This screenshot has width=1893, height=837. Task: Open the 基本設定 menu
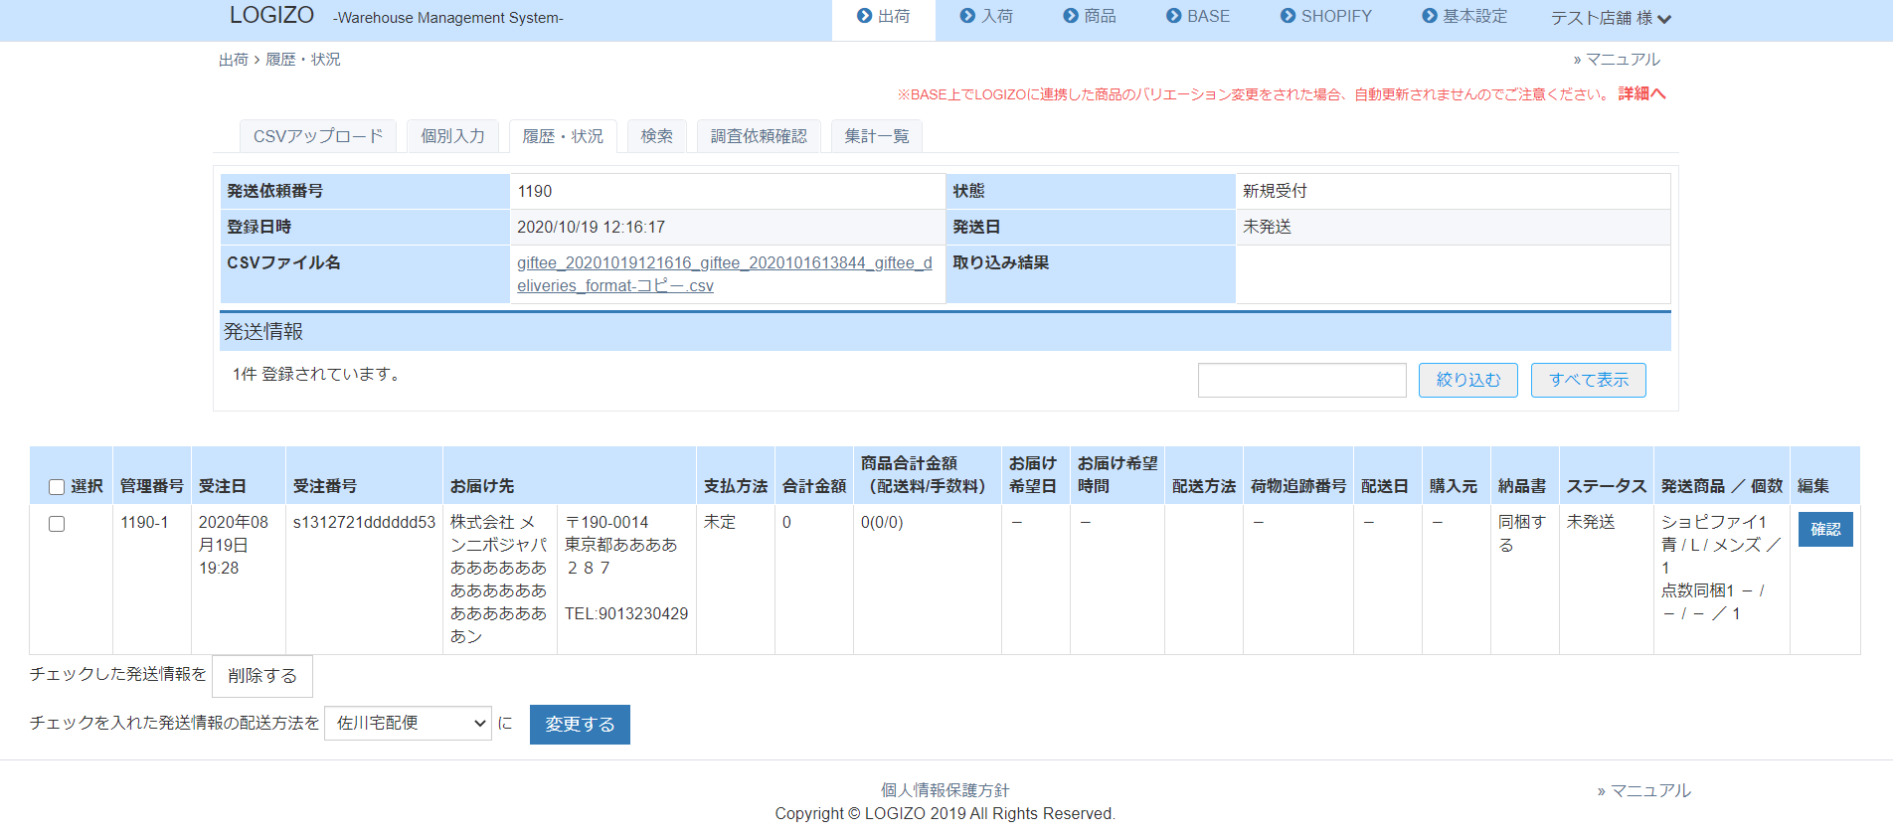pyautogui.click(x=1464, y=16)
